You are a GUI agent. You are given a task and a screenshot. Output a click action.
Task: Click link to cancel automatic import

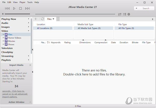coord(15,94)
